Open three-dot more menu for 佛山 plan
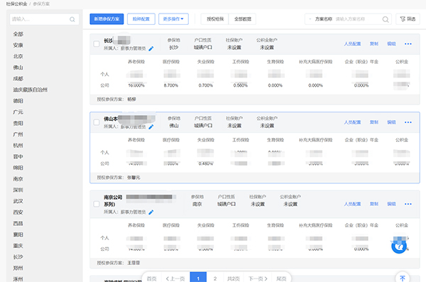The image size is (426, 282). click(408, 122)
